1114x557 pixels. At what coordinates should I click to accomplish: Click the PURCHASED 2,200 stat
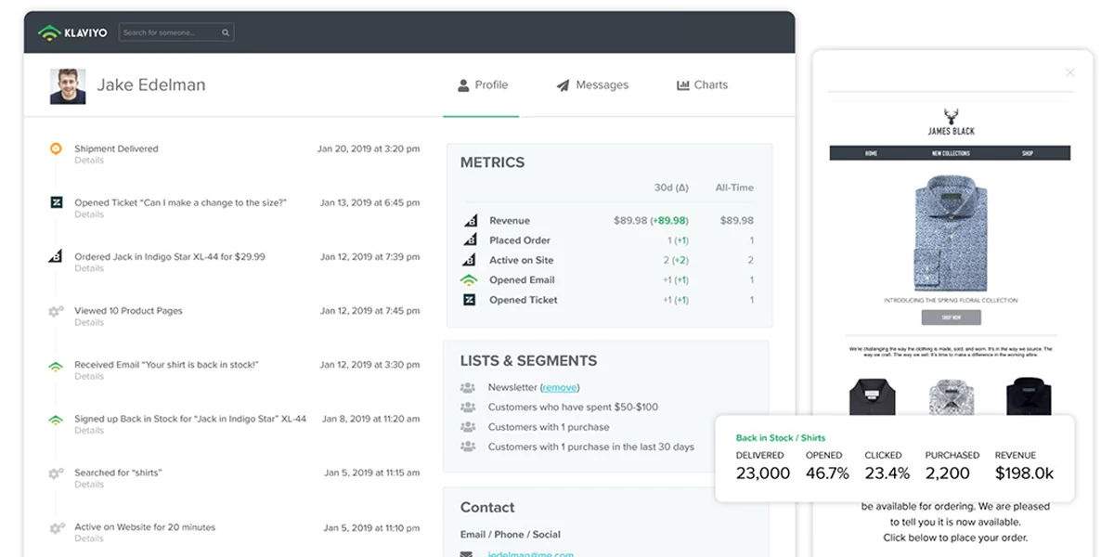[952, 466]
